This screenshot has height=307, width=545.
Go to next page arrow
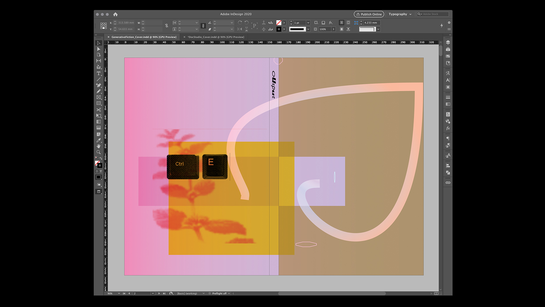click(x=159, y=293)
